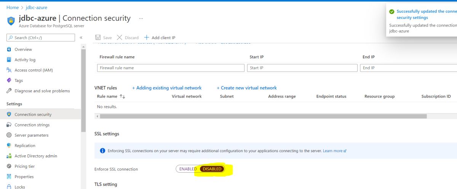Click Adding existing virtual network link
This screenshot has width=457, height=189.
(167, 88)
